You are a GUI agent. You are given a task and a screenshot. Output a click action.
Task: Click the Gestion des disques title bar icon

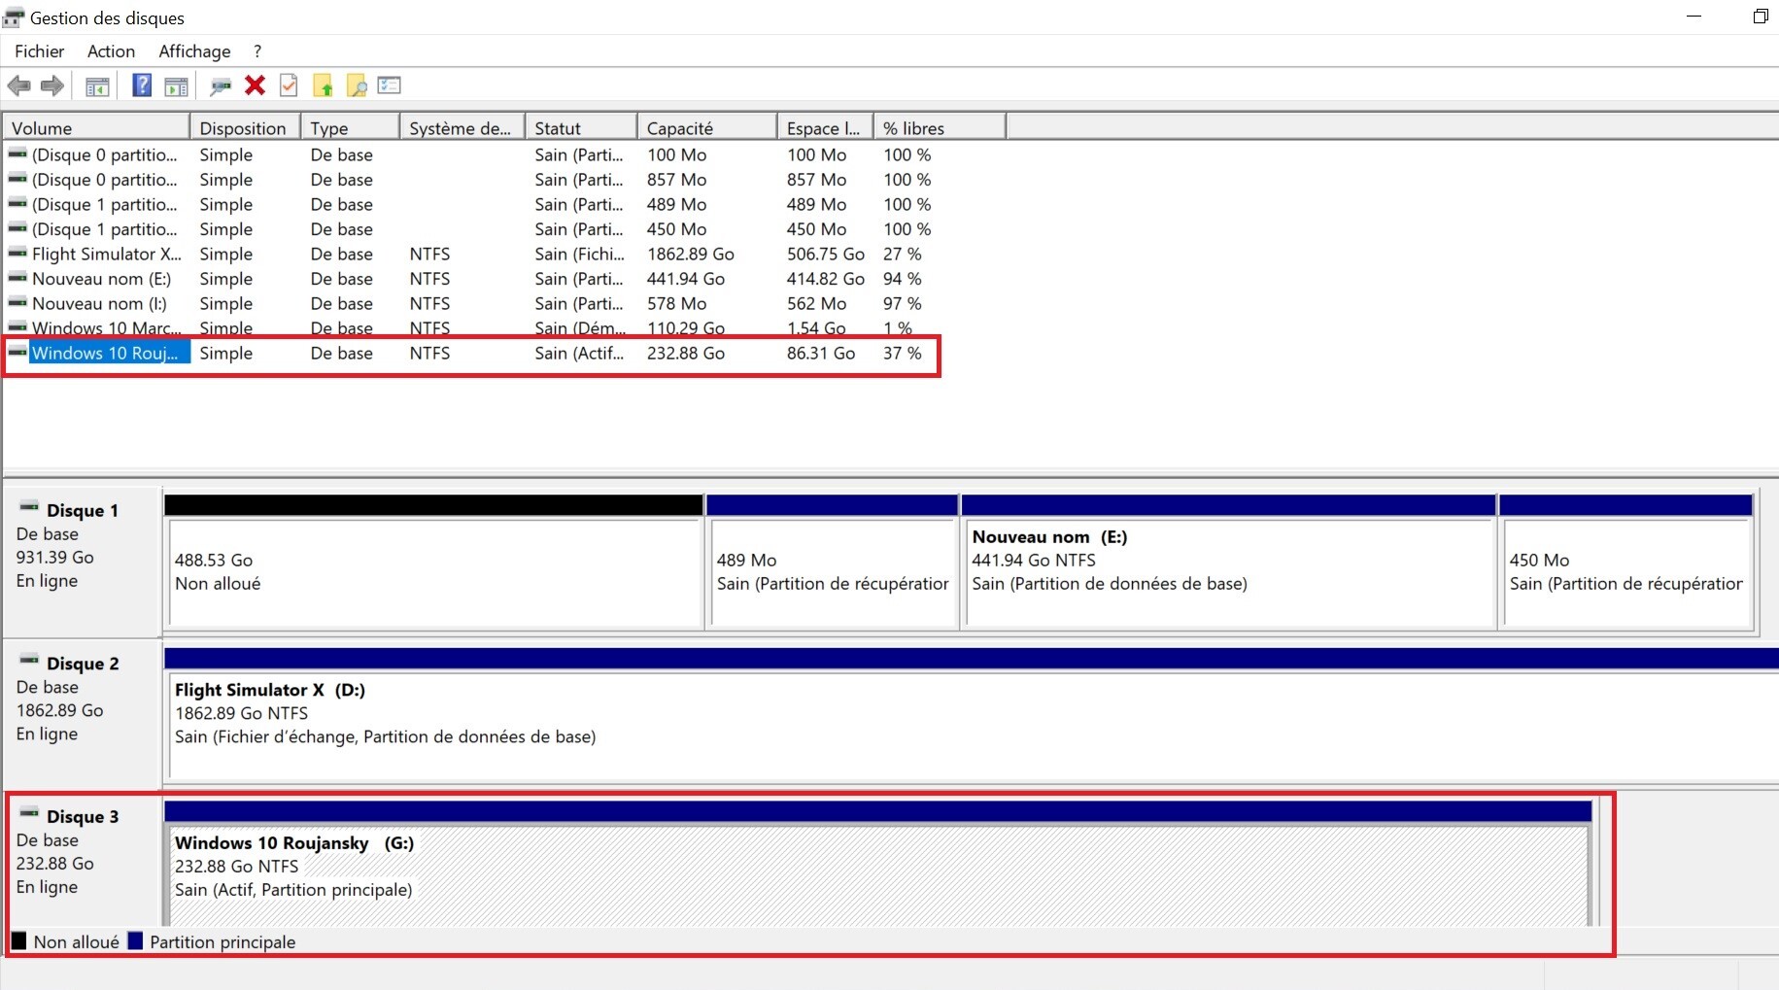click(14, 17)
